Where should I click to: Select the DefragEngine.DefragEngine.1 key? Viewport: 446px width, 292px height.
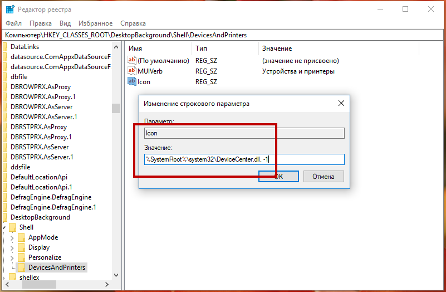[53, 207]
